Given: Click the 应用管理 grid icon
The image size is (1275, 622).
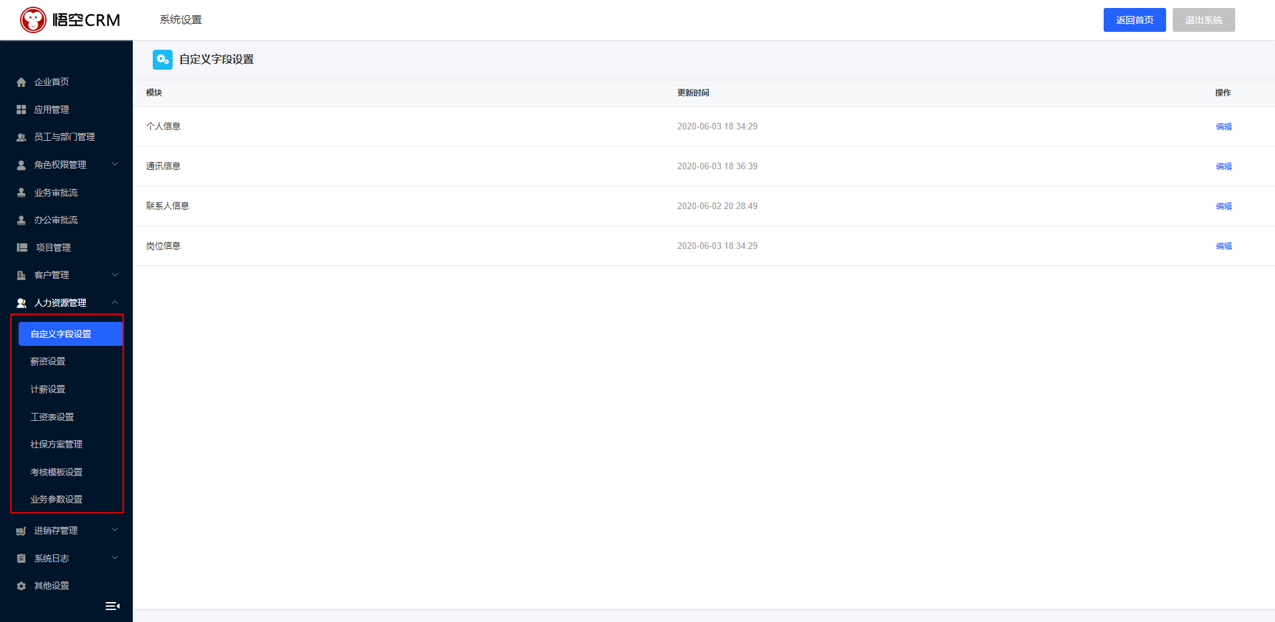Looking at the screenshot, I should tap(21, 110).
